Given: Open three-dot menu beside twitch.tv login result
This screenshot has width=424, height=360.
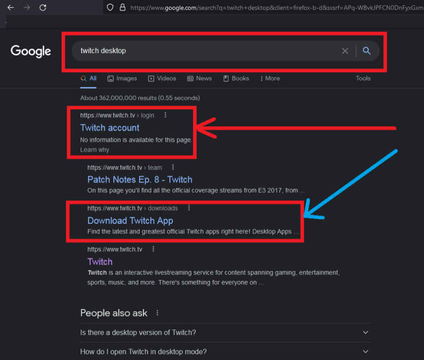Looking at the screenshot, I should click(x=165, y=115).
